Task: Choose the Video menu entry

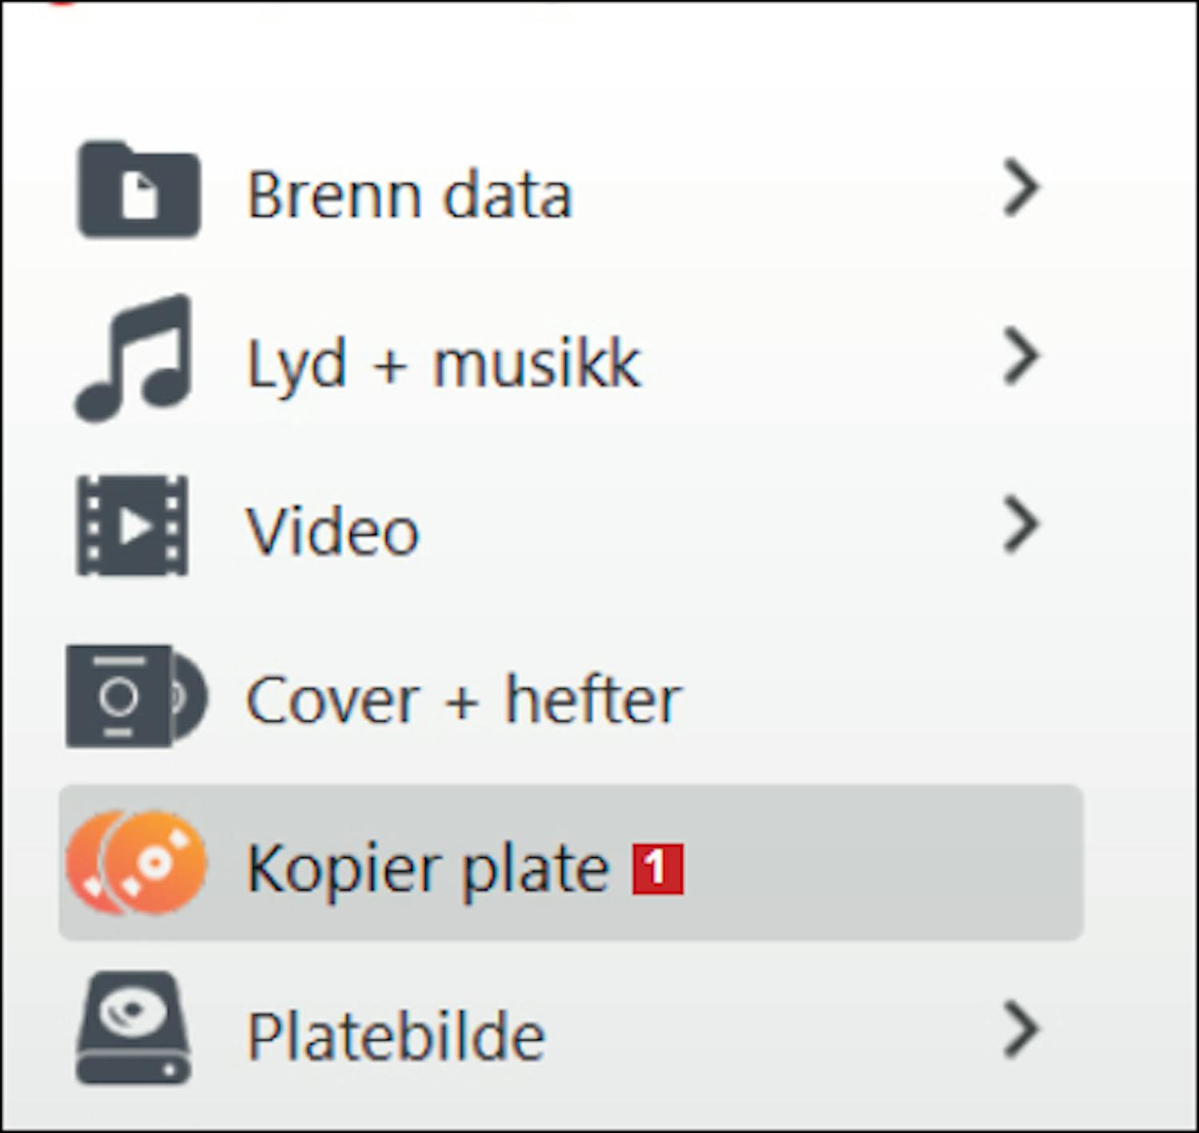Action: click(x=333, y=531)
